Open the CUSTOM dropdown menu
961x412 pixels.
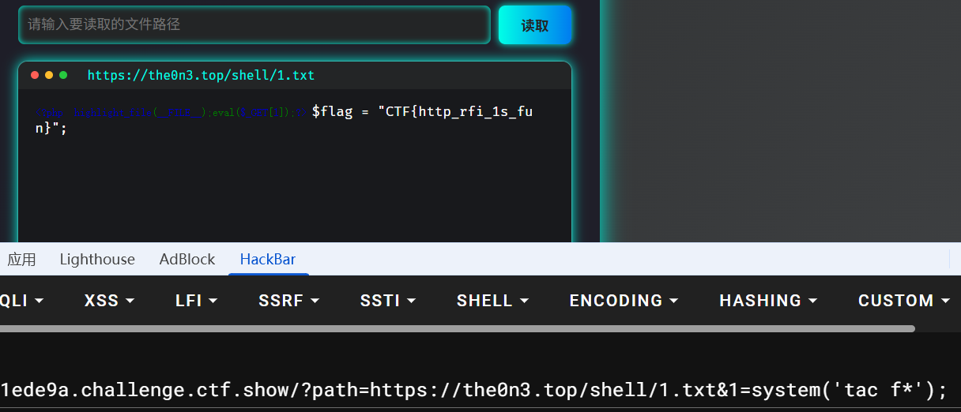[903, 301]
